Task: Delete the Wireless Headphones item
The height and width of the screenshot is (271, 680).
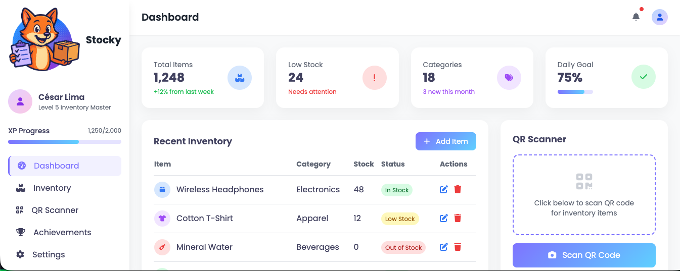Action: coord(458,190)
